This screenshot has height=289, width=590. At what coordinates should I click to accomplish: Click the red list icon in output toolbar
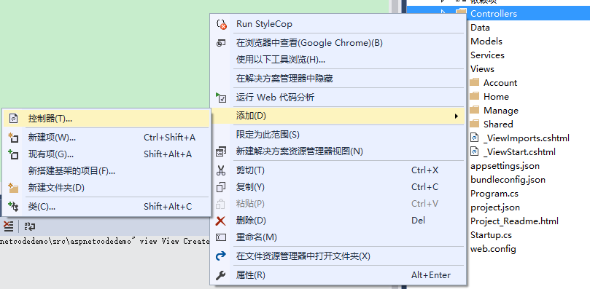pos(8,226)
